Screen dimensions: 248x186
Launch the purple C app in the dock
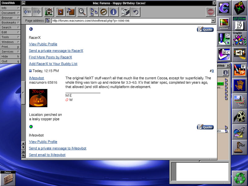tap(224, 8)
